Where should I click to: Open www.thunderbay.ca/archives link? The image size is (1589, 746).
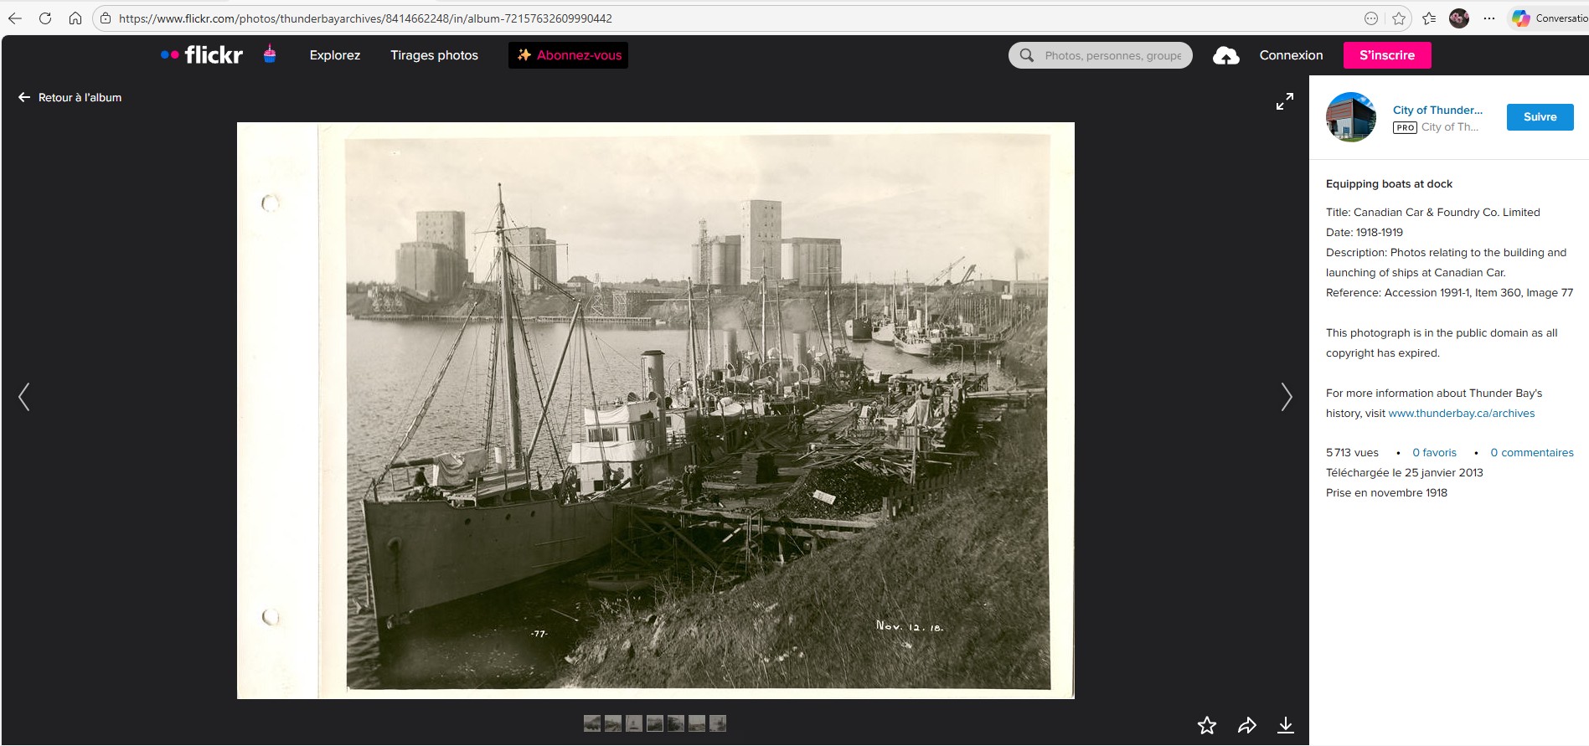click(1461, 414)
